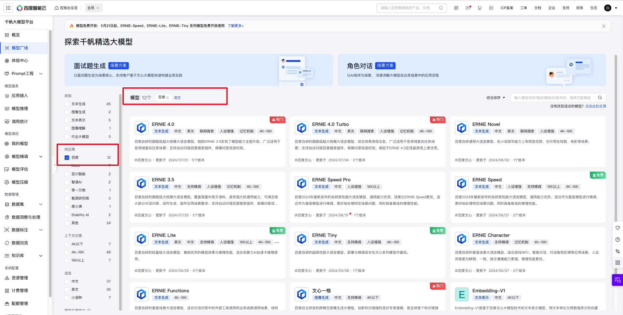Open the 综合排序 sort dropdown

496,98
